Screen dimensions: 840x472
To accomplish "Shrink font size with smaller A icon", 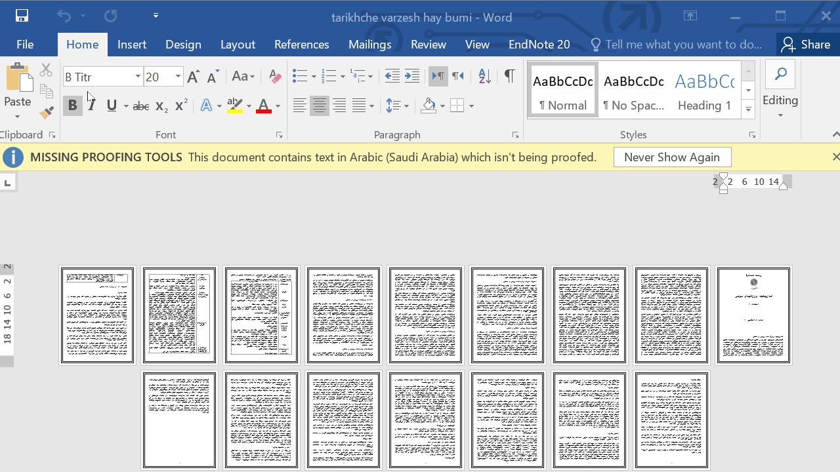I will [x=213, y=77].
